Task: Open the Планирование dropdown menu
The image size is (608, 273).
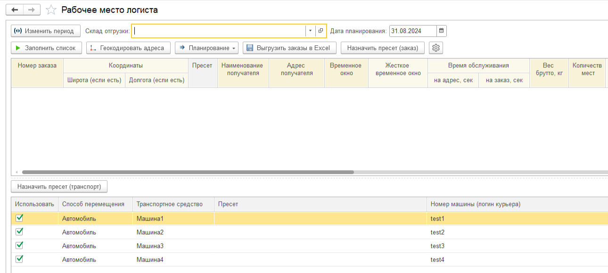Action: click(207, 48)
